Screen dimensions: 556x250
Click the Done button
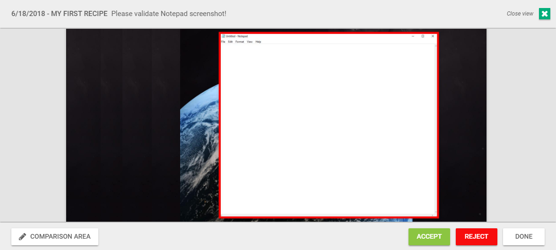(524, 237)
